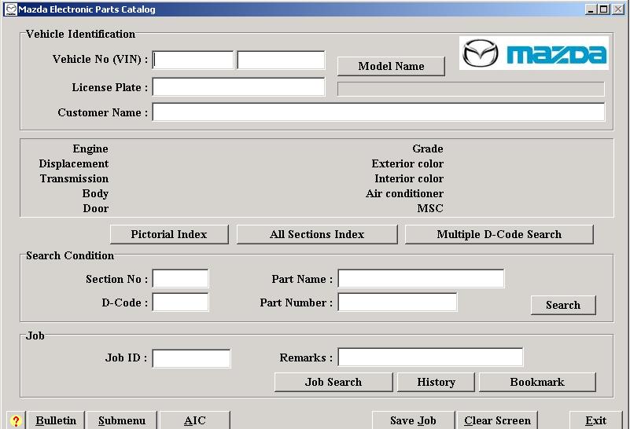Maximize the Mazda Electronic Parts Catalog window
This screenshot has width=630, height=429.
point(603,9)
